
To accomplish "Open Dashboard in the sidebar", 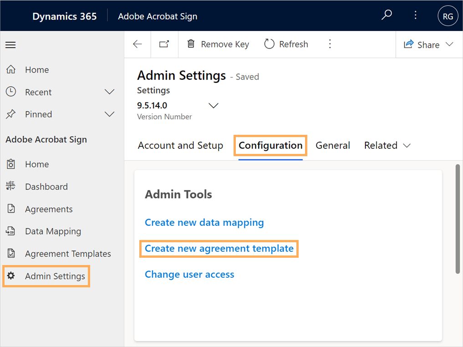I will [x=46, y=187].
